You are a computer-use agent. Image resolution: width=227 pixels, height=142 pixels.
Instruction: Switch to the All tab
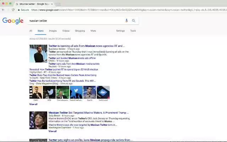pyautogui.click(x=31, y=31)
